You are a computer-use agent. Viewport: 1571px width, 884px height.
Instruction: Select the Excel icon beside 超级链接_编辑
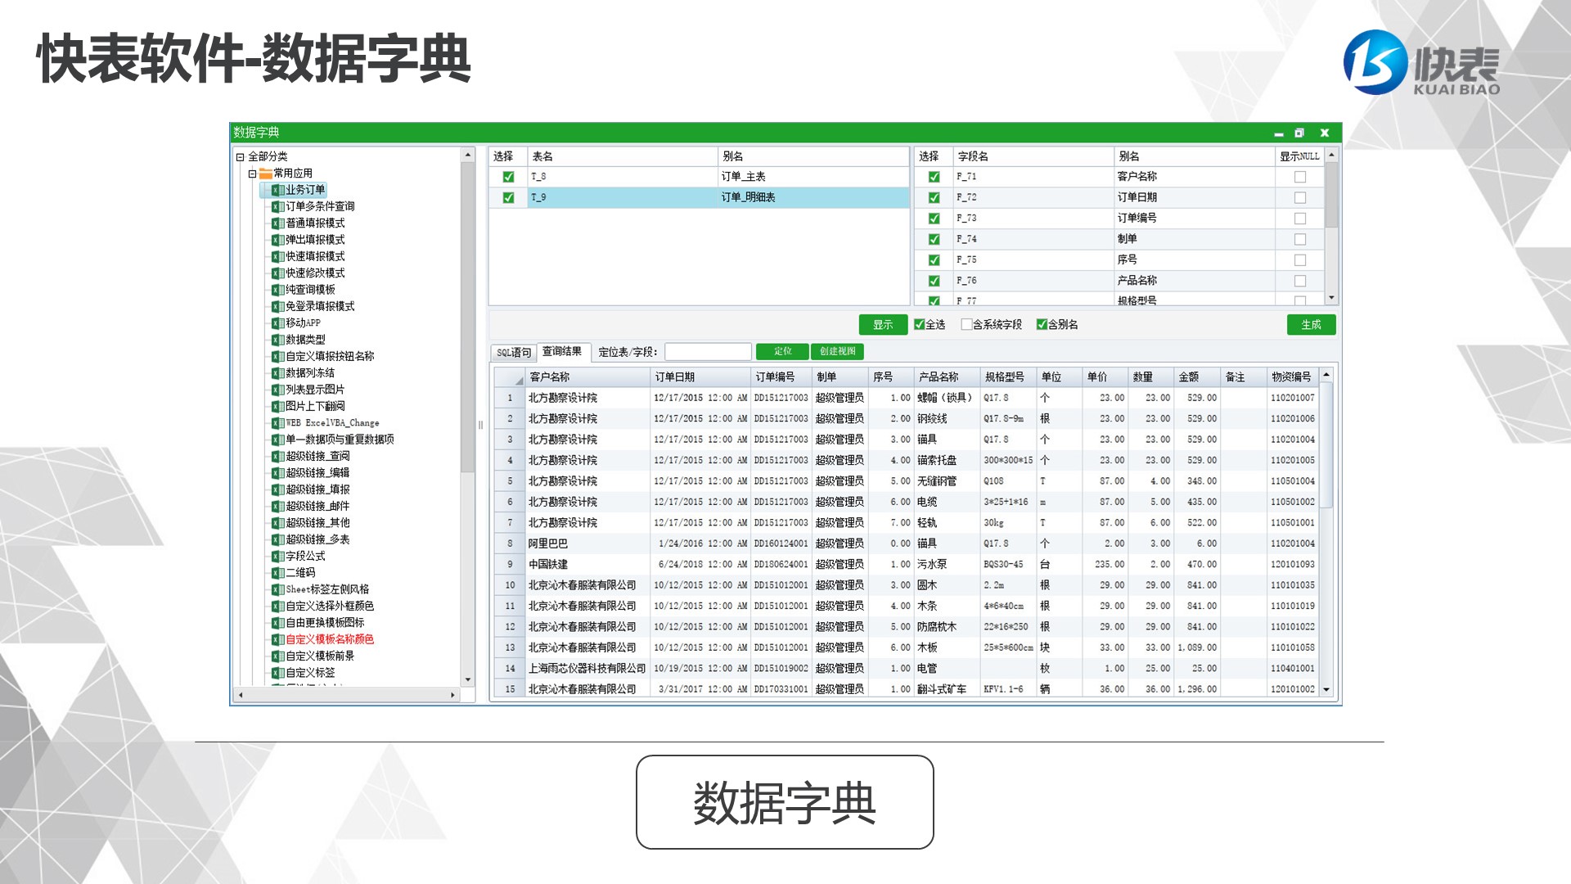278,473
